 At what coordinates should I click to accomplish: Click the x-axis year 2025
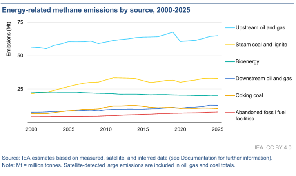(x=218, y=129)
